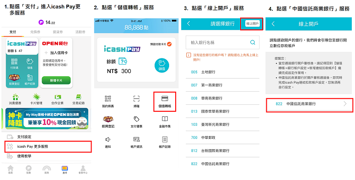Screen dimensions: 355x180
Task: Tap the 掃描 scan icon
Action: [136, 99]
